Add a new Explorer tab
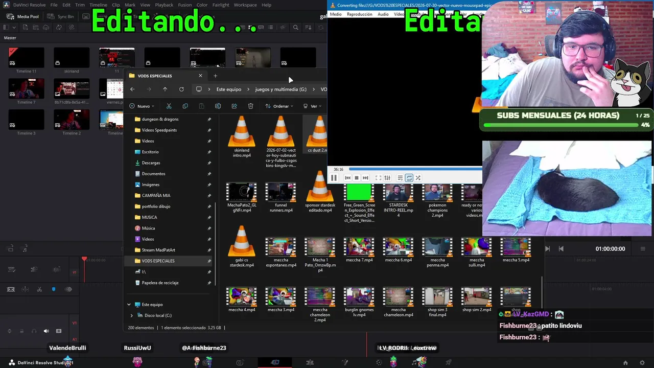The image size is (654, 368). (x=215, y=76)
